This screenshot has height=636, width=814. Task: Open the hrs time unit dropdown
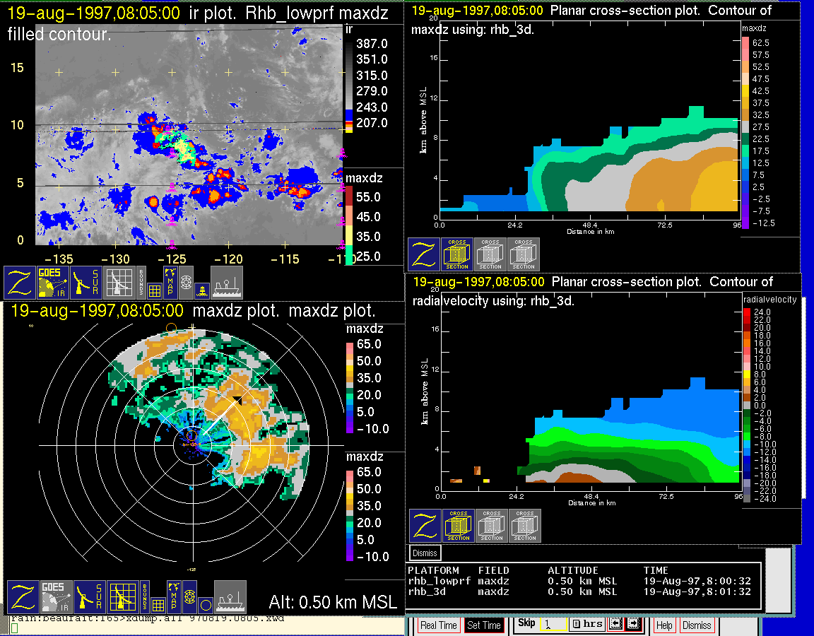(586, 625)
